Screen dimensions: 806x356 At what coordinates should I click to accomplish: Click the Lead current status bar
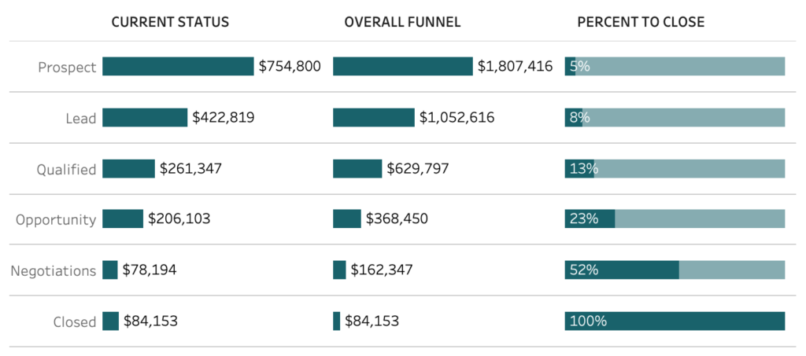click(x=145, y=118)
